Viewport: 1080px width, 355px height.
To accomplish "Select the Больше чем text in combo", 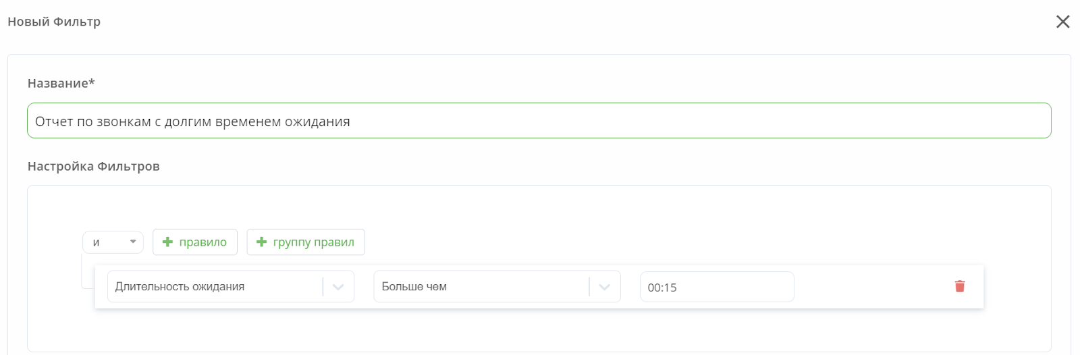I will point(414,287).
